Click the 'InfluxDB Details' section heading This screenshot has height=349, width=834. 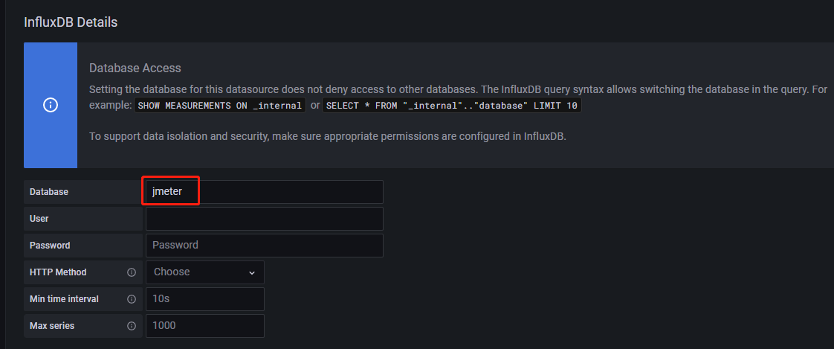71,22
